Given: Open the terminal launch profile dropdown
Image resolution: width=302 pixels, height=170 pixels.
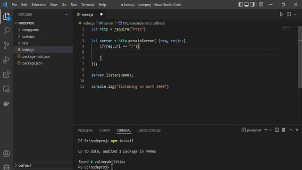Looking at the screenshot, I should (270, 130).
